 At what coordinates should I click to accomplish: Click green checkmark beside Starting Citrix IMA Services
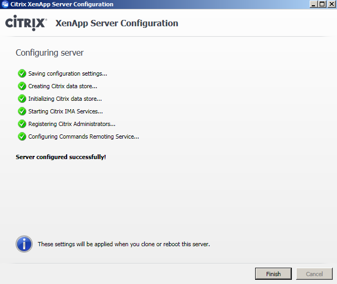click(22, 111)
